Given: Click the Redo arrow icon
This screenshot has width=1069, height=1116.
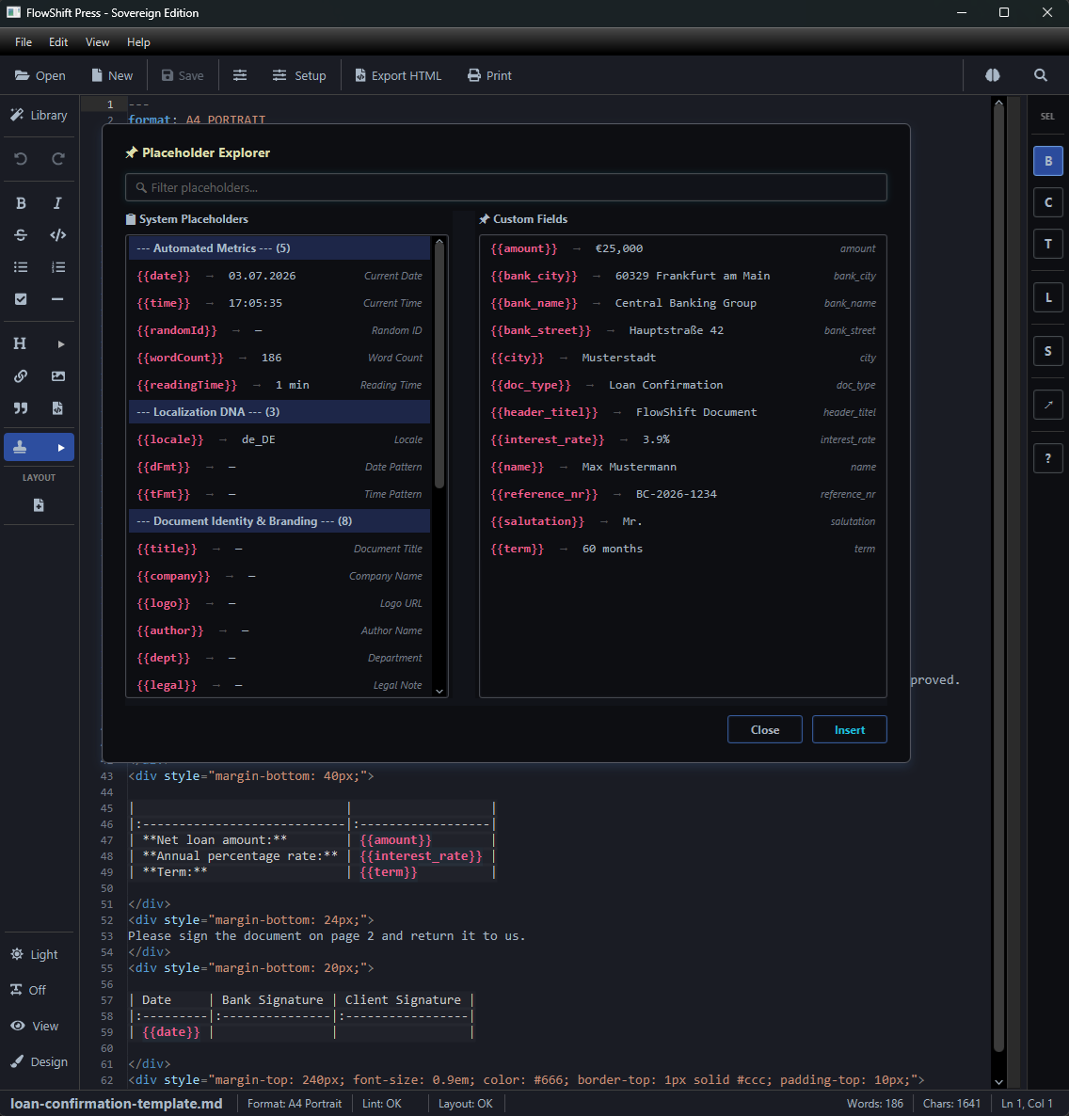Looking at the screenshot, I should pyautogui.click(x=57, y=159).
